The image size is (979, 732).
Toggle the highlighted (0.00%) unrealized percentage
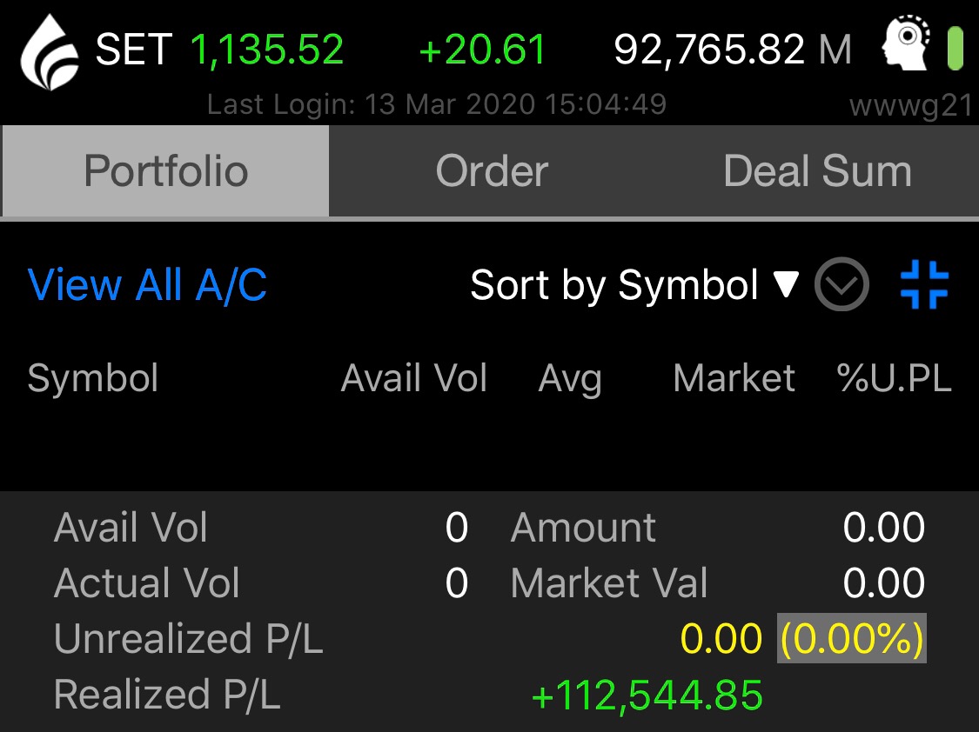(852, 639)
